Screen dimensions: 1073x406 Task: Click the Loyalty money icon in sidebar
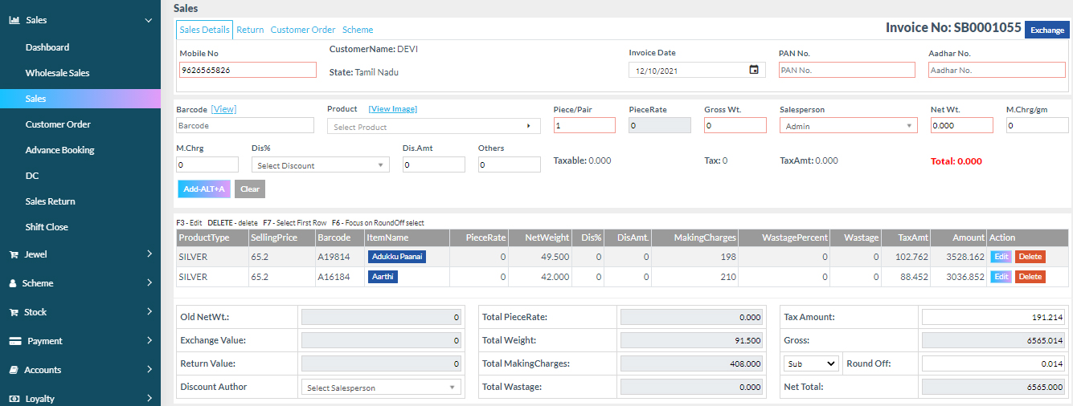pos(14,399)
